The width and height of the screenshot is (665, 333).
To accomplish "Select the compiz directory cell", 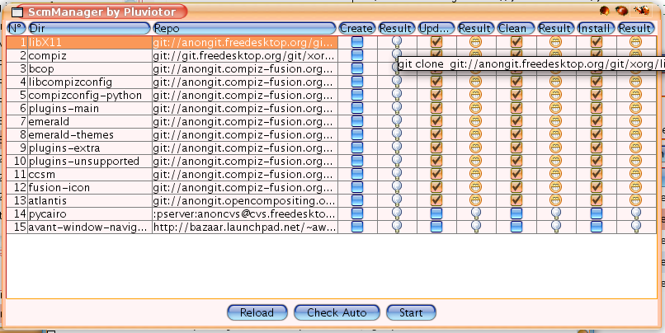I will [89, 55].
